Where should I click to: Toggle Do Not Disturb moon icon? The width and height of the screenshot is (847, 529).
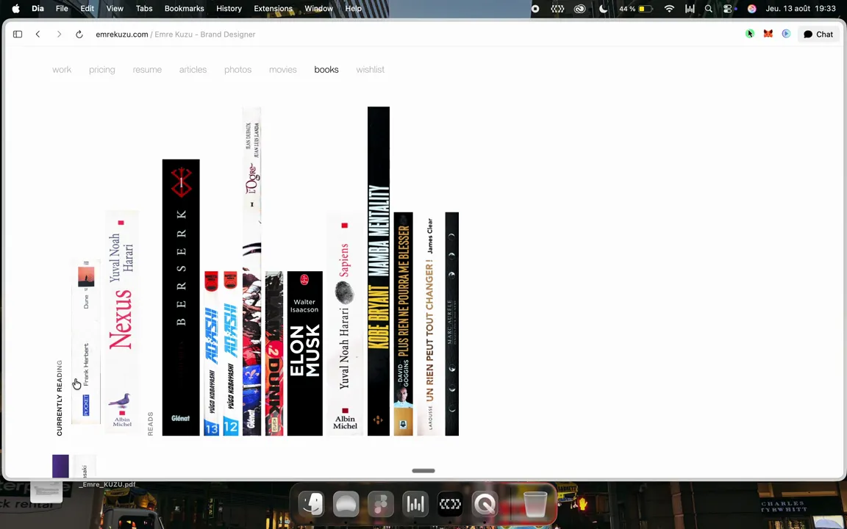pyautogui.click(x=604, y=9)
